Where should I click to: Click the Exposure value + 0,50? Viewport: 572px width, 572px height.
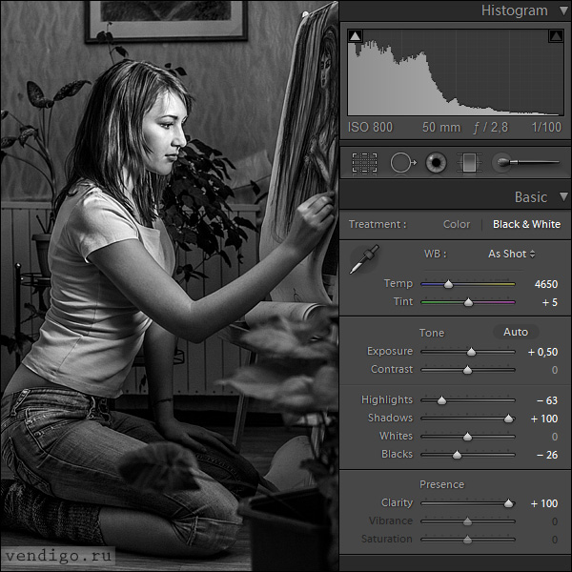542,352
